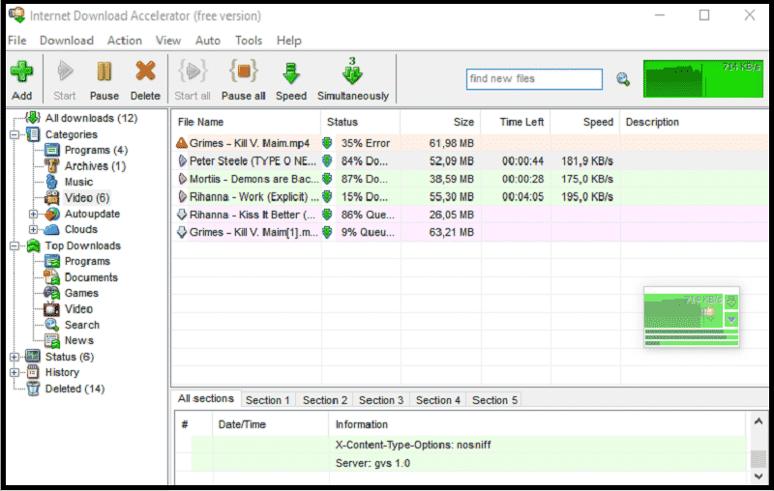This screenshot has width=774, height=491.
Task: Switch to Section 1 tab
Action: click(x=268, y=400)
